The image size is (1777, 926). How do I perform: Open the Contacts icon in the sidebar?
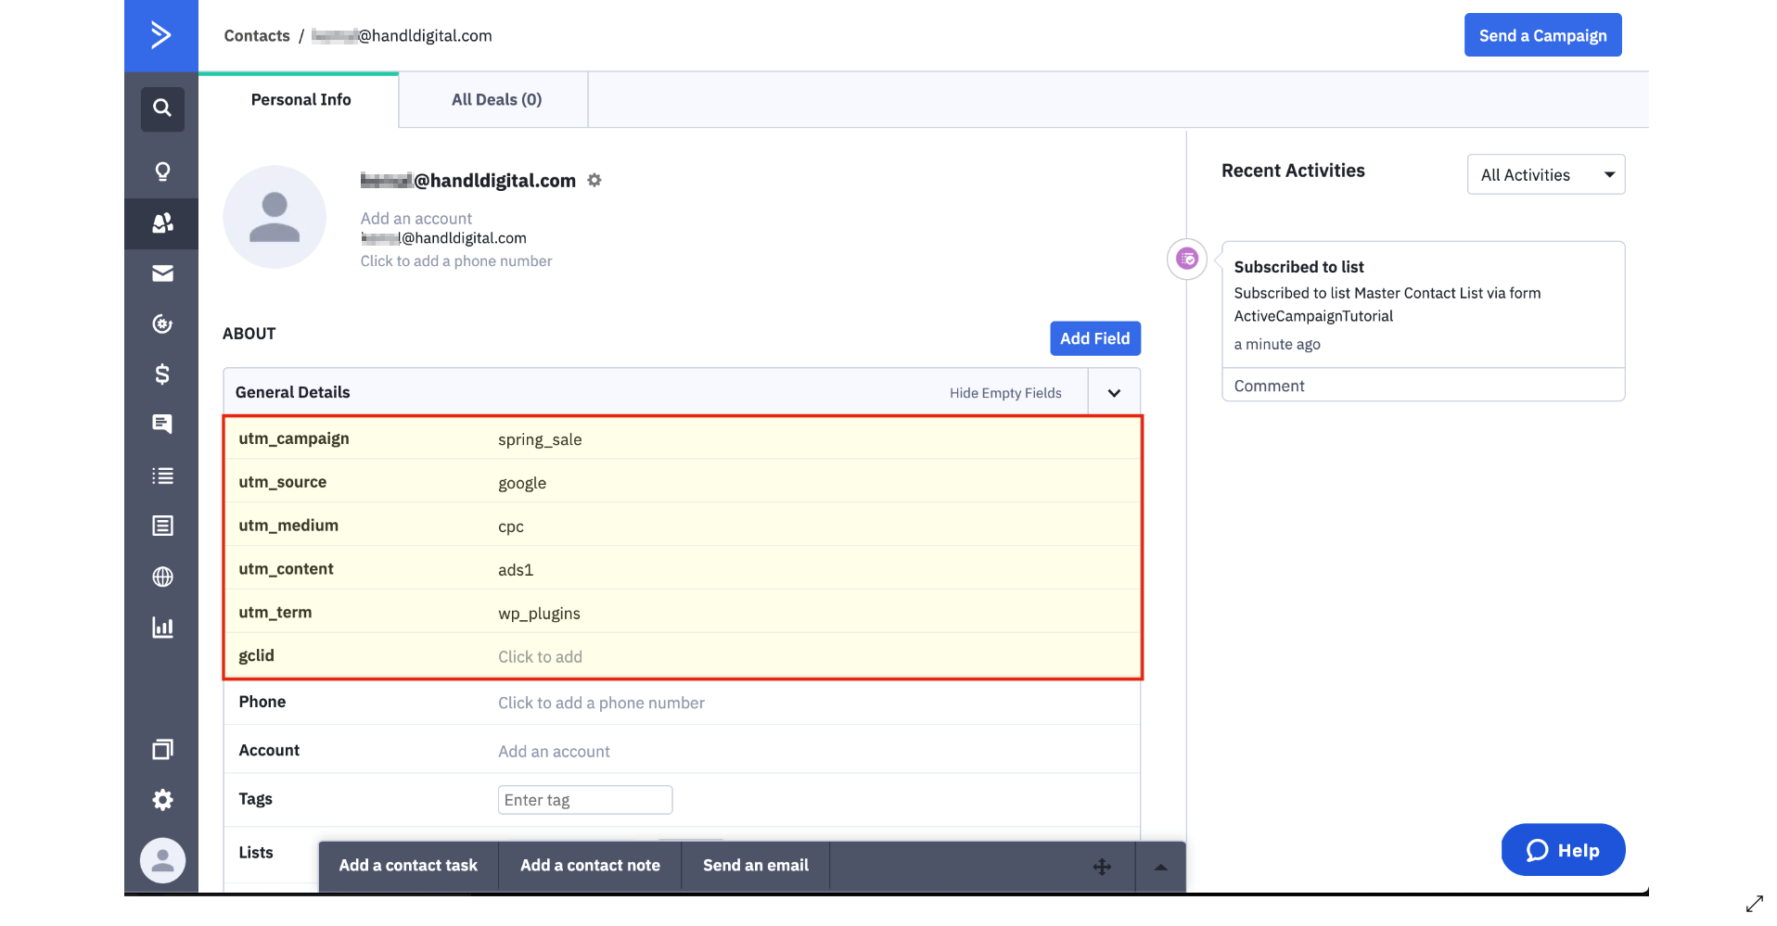[162, 223]
